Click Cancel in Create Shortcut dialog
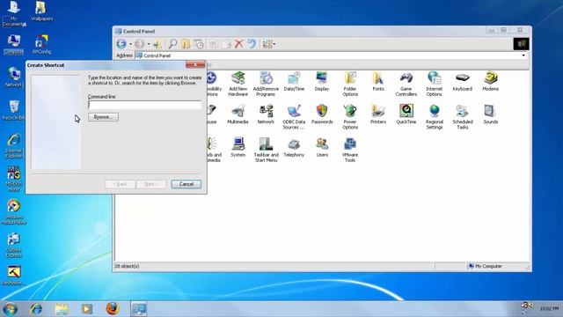563x317 pixels. (186, 184)
